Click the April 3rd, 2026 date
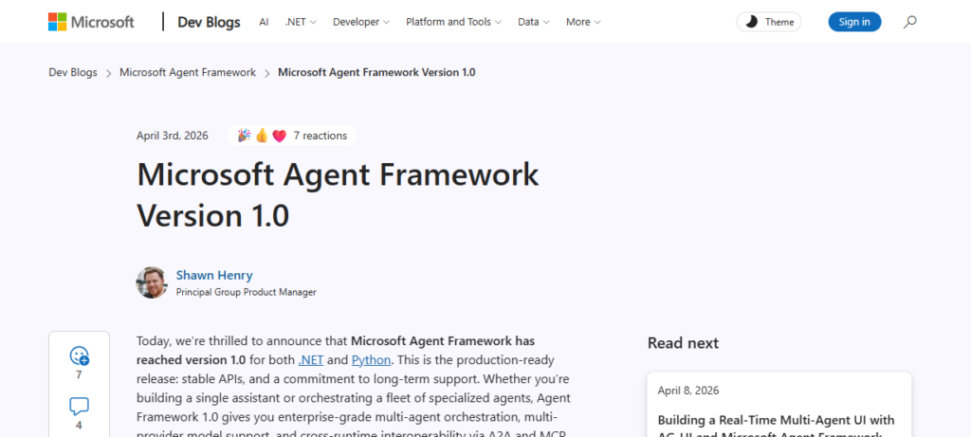971x437 pixels. (x=173, y=136)
